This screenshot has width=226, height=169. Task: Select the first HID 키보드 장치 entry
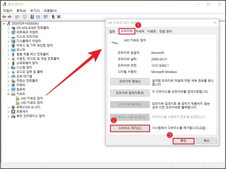pyautogui.click(x=32, y=98)
